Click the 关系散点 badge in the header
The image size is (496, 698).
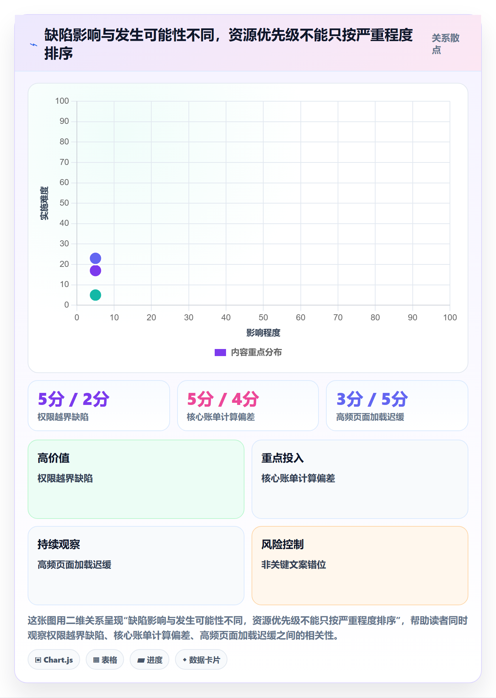[x=445, y=44]
